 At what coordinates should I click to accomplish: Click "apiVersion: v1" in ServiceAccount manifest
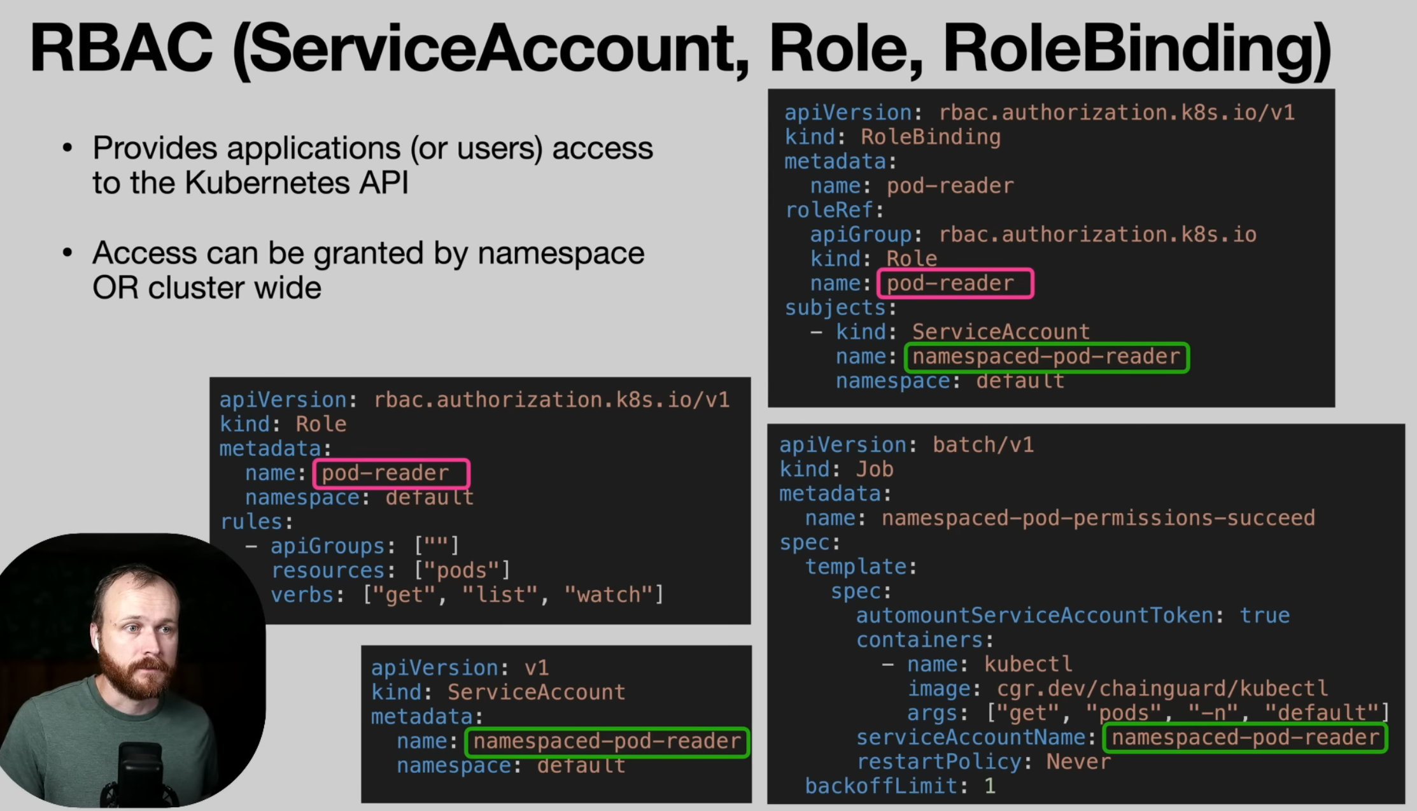pyautogui.click(x=460, y=668)
